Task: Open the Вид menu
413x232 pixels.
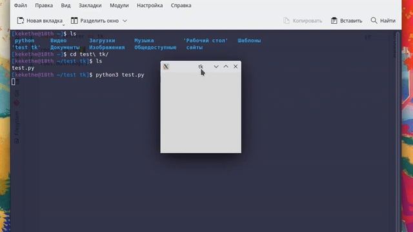Action: tap(66, 5)
